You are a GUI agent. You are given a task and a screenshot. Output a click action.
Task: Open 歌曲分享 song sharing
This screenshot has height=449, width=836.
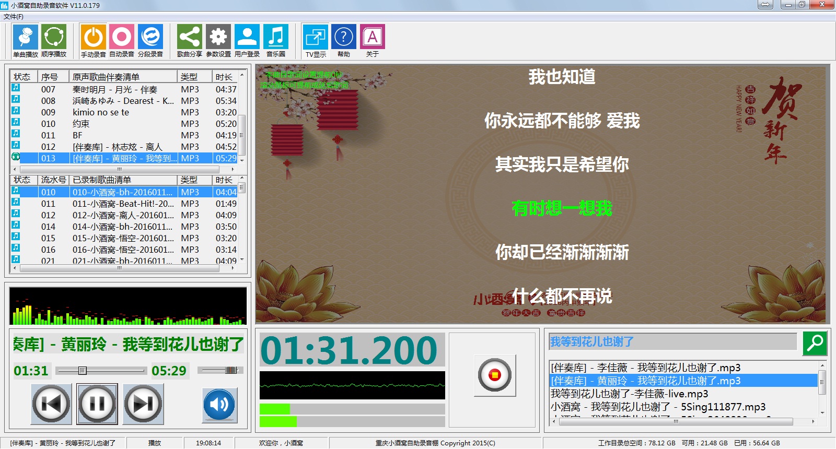tap(189, 38)
